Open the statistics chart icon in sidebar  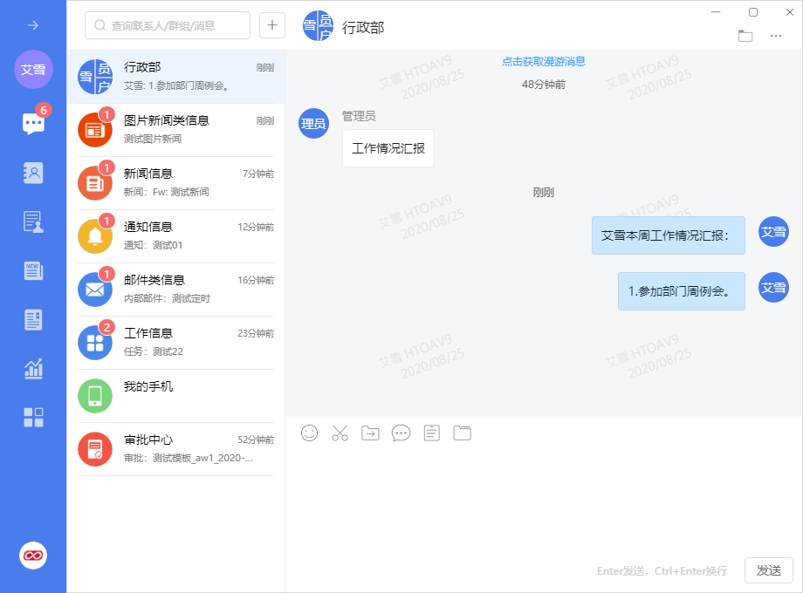tap(33, 369)
